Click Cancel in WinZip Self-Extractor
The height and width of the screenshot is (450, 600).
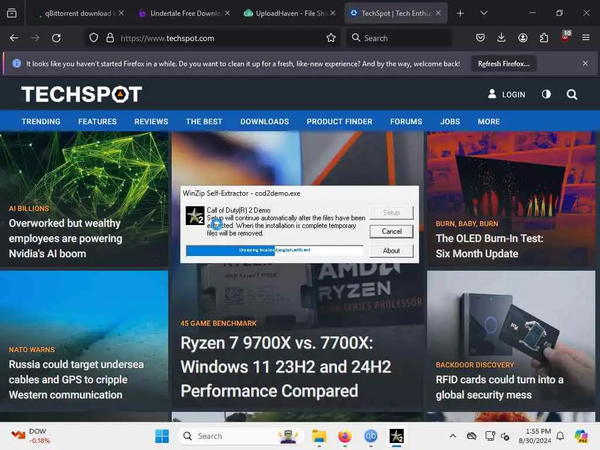pos(391,231)
